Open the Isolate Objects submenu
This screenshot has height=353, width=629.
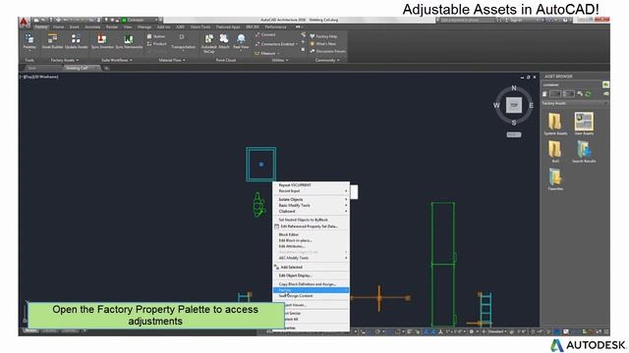311,199
